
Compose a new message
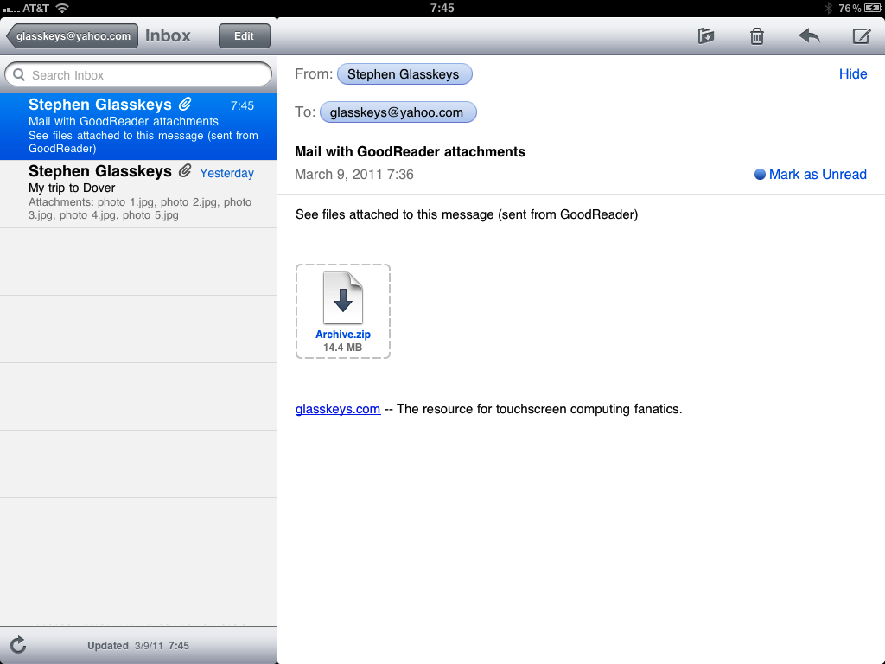861,36
